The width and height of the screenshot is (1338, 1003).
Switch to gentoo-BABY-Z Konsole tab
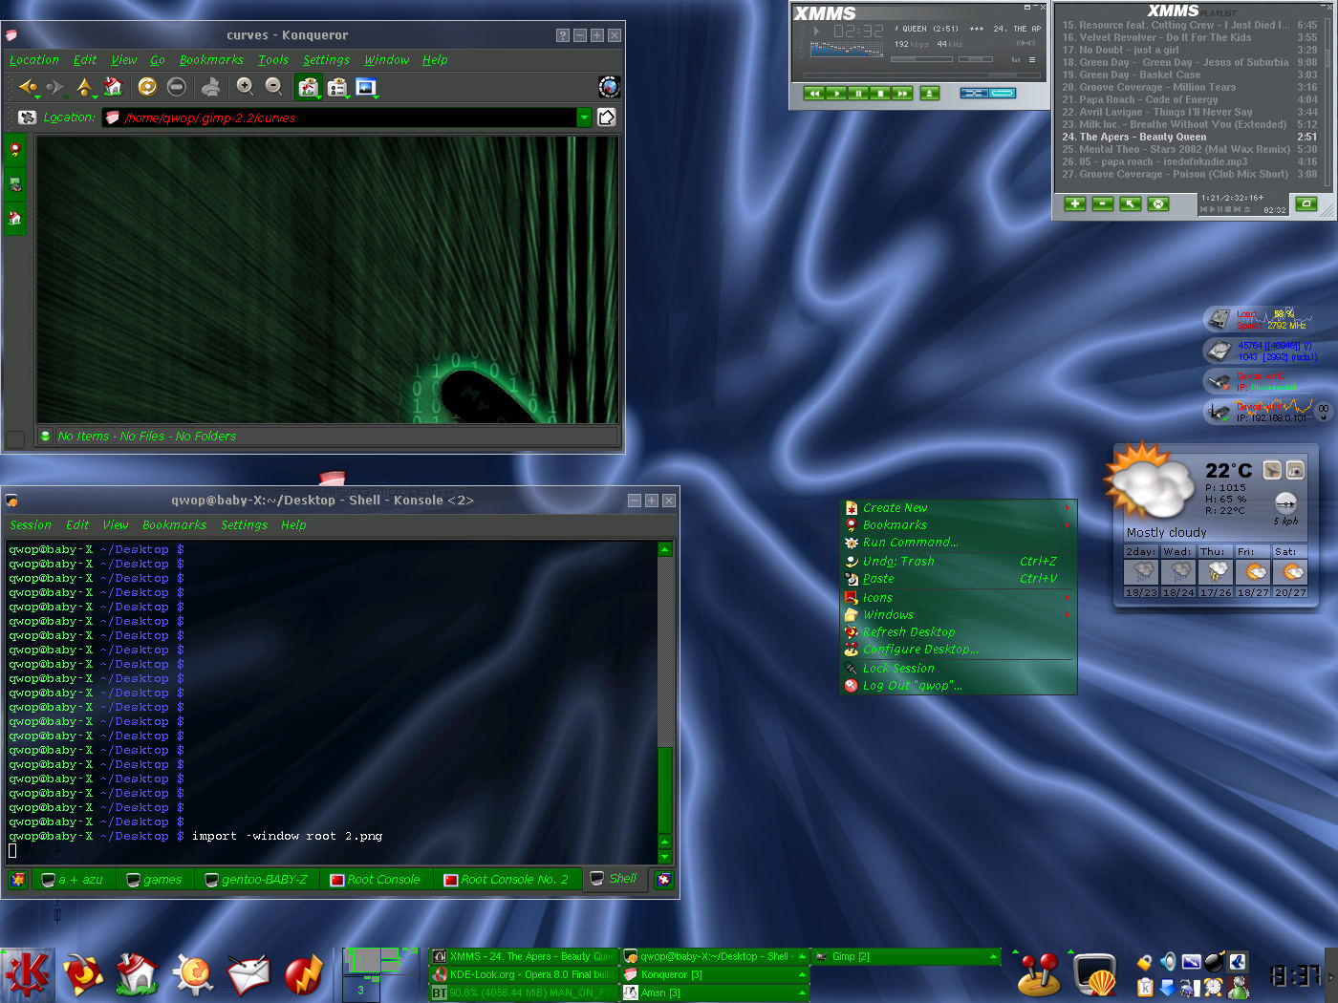(257, 880)
